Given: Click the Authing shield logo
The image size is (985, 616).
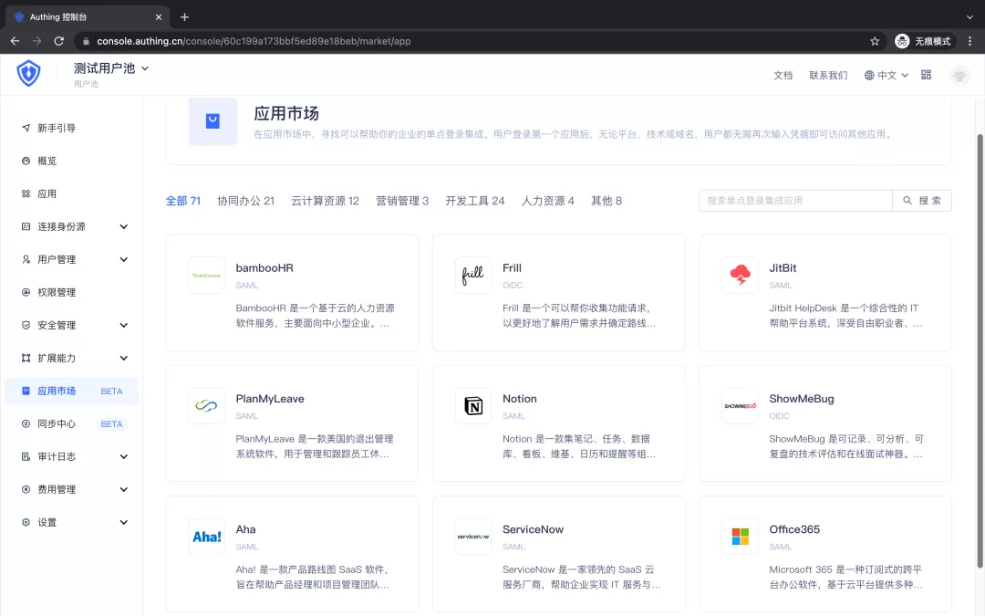Looking at the screenshot, I should coord(28,73).
